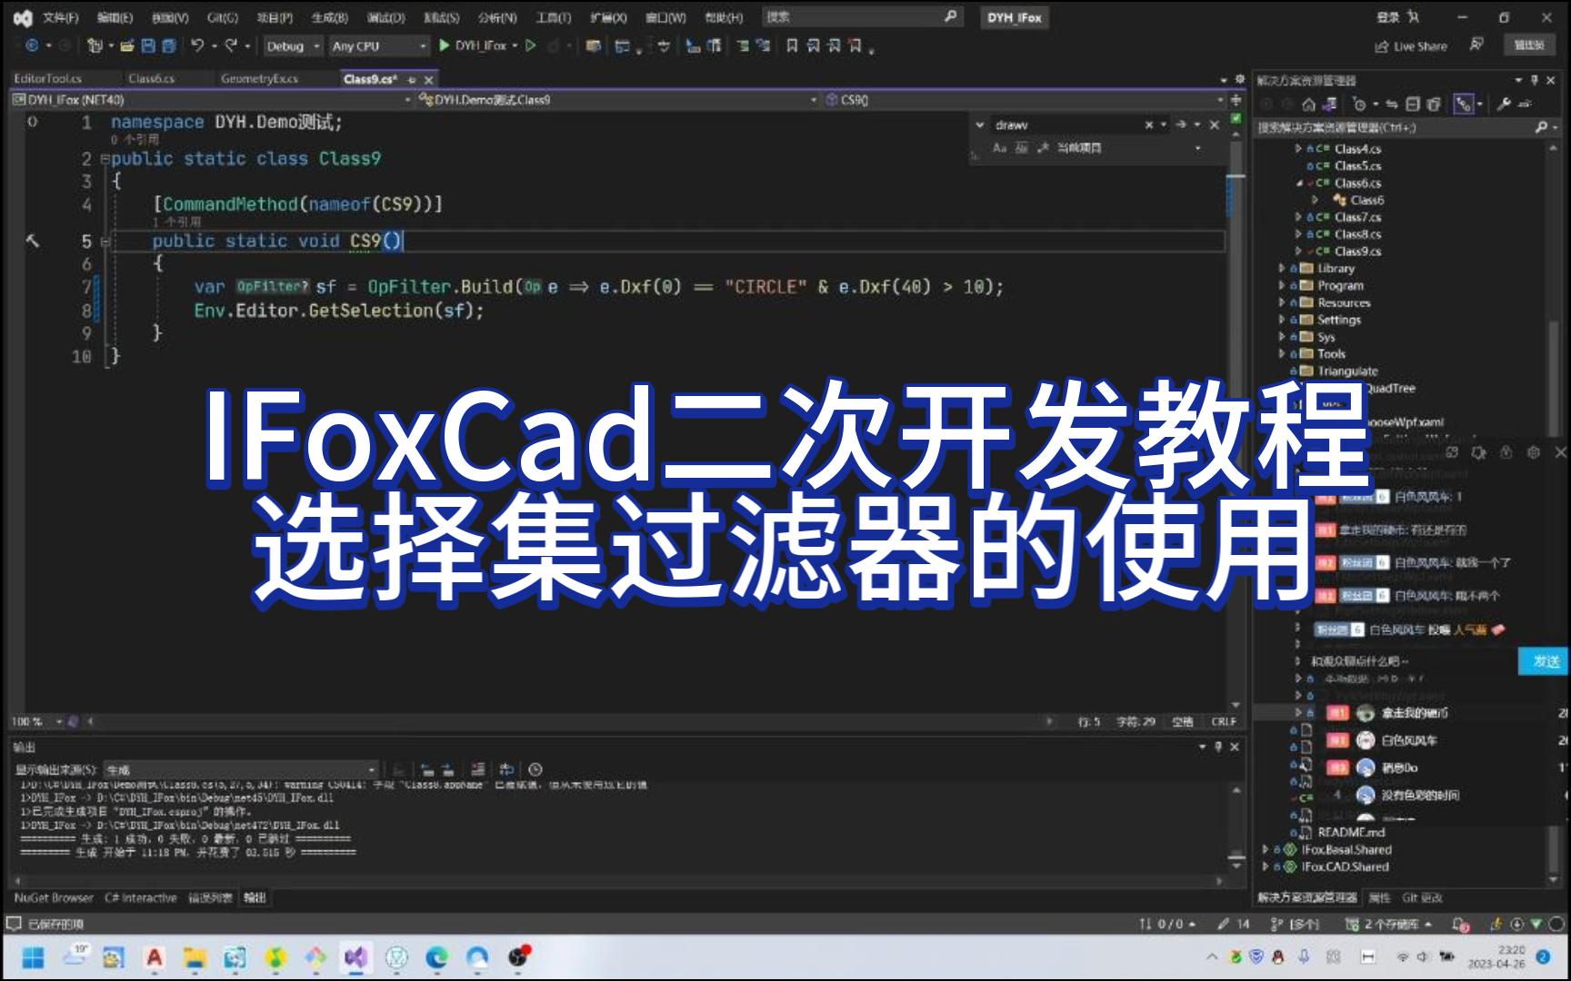This screenshot has width=1571, height=981.
Task: Open the 当前项目 search scope dropdown
Action: [x=1129, y=148]
